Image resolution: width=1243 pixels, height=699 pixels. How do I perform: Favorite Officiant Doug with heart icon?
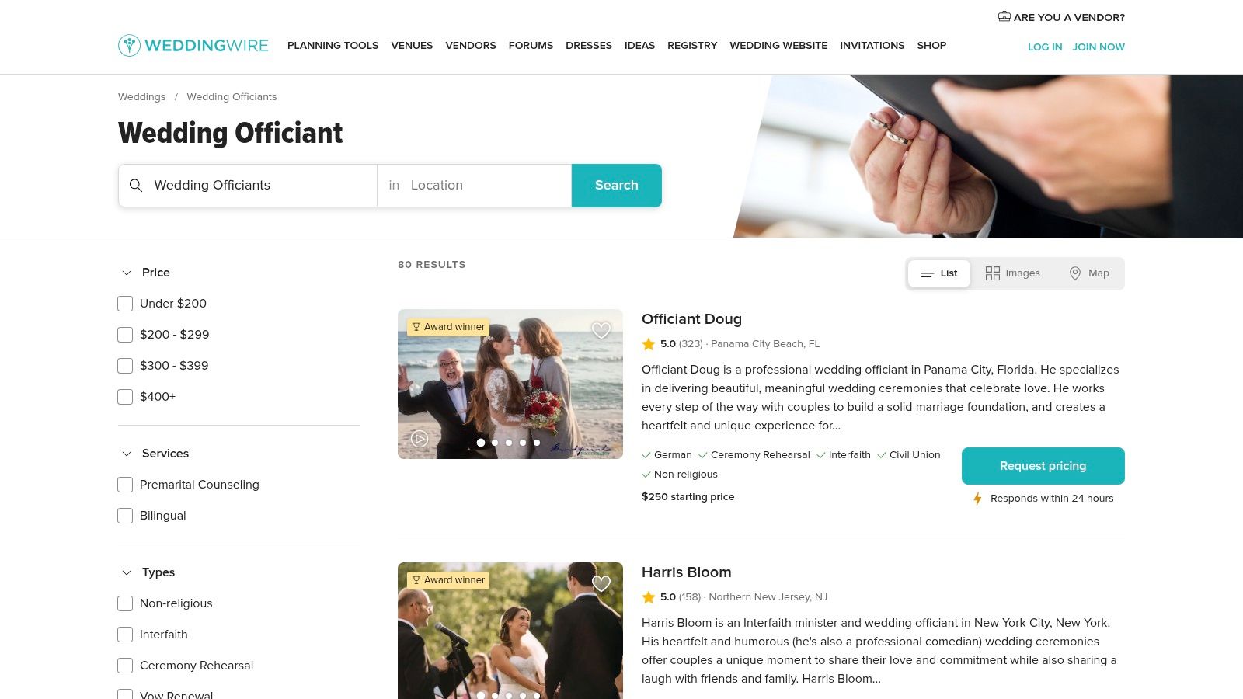(601, 331)
